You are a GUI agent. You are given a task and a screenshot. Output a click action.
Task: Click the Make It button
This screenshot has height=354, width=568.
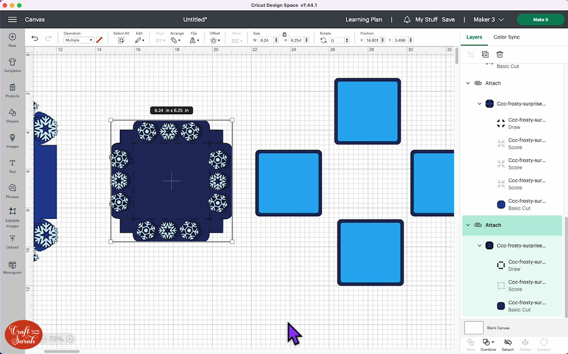pos(541,19)
